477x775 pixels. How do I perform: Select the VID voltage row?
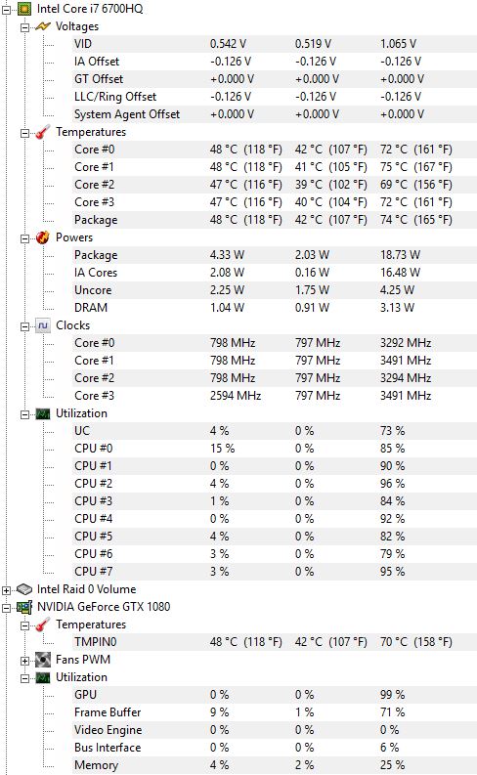[x=275, y=44]
